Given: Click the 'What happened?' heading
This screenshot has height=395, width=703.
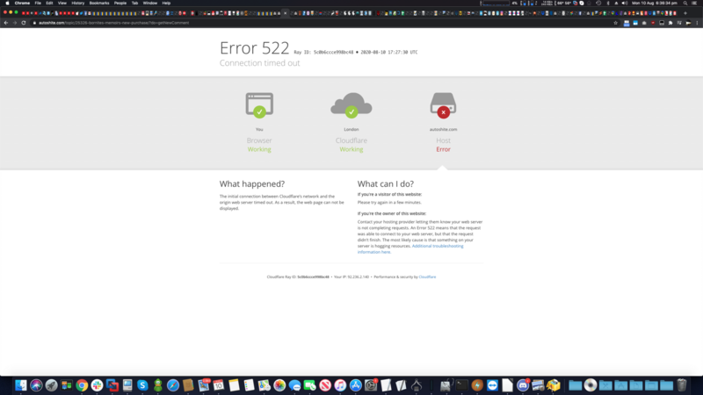Looking at the screenshot, I should pos(252,184).
